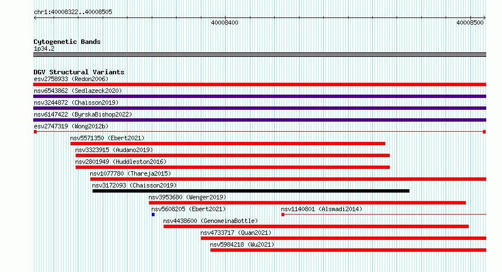This screenshot has height=272, width=502.
Task: Click nsv6147422 (ByrskaBishop2022) label
Action: coord(83,114)
